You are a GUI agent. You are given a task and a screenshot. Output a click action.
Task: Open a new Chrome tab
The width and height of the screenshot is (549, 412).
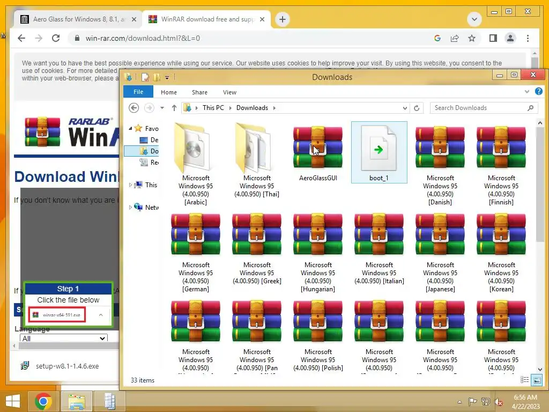pos(283,19)
